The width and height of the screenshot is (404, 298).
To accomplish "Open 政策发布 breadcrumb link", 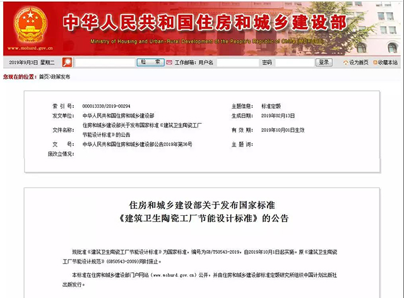I will [61, 76].
